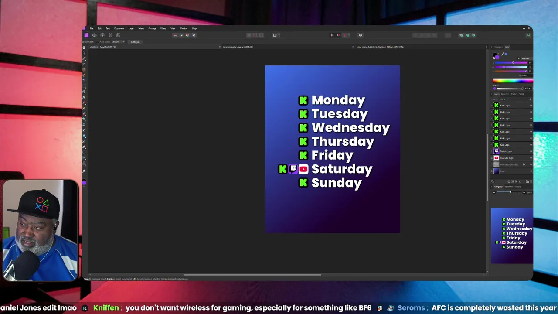Switch to the Brushes tab
This screenshot has height=314, width=558.
point(514,94)
